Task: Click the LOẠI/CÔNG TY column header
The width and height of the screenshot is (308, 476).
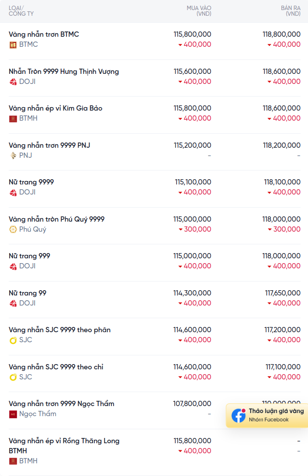Action: coord(21,11)
